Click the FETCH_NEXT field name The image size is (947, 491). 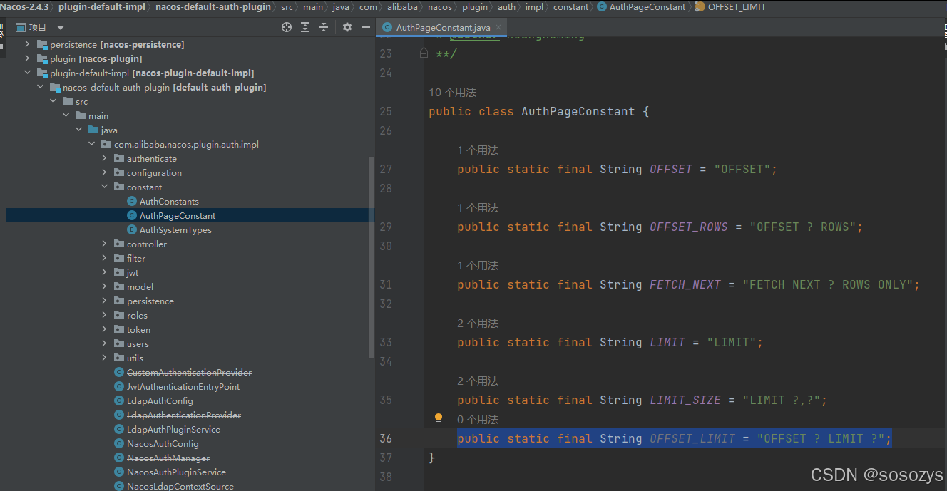click(685, 284)
